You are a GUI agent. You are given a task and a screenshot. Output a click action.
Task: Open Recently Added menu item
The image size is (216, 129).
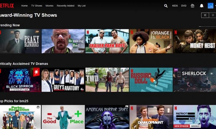tap(66, 6)
